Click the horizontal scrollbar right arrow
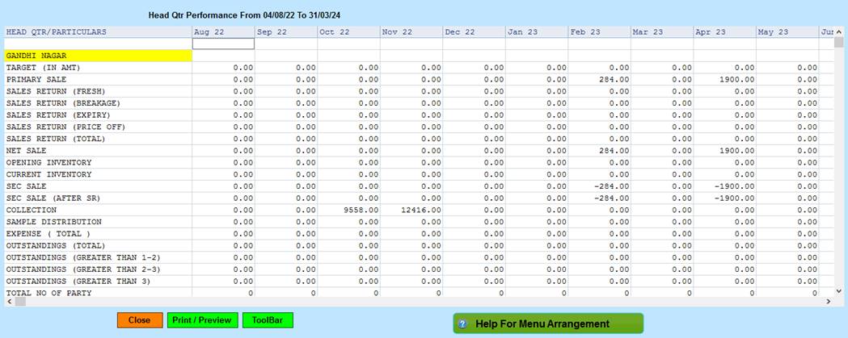This screenshot has height=338, width=848. click(x=829, y=301)
